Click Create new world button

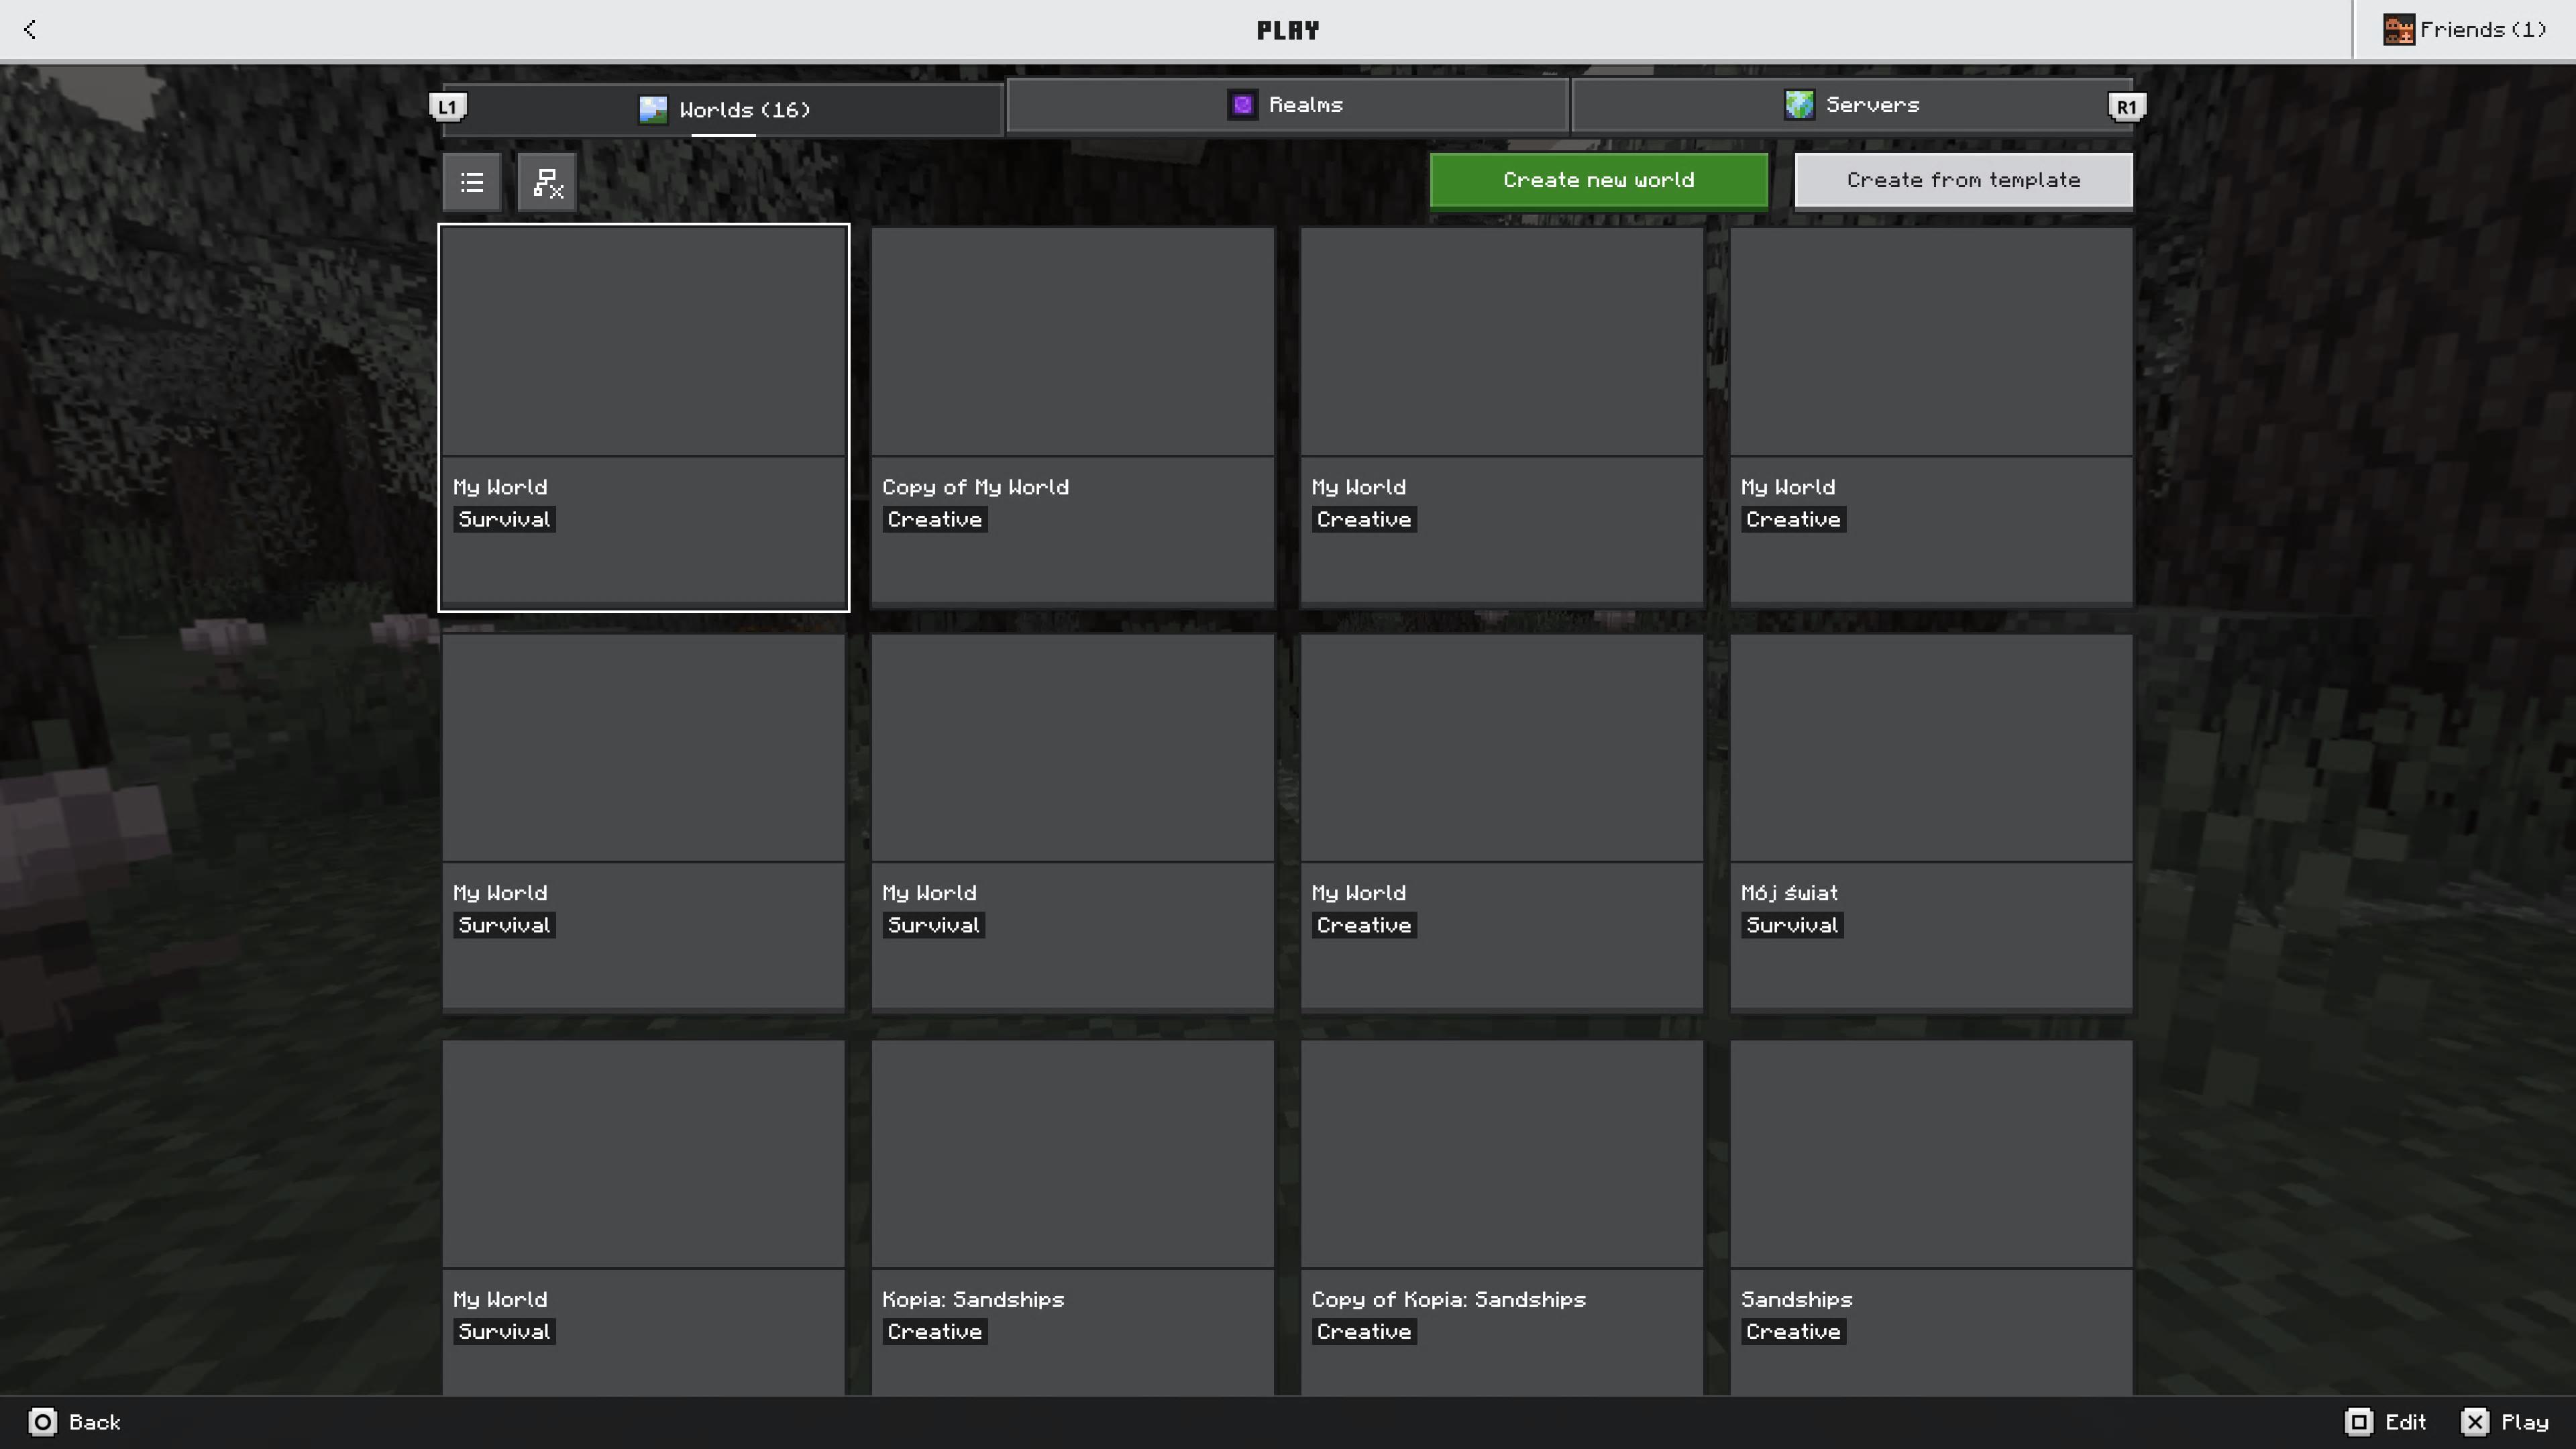click(1598, 180)
